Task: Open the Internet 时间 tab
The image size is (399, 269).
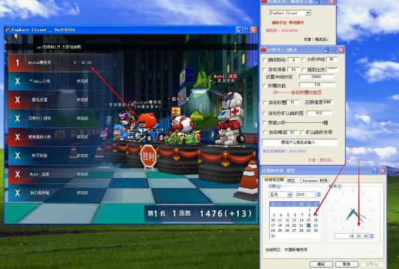Action: (315, 180)
